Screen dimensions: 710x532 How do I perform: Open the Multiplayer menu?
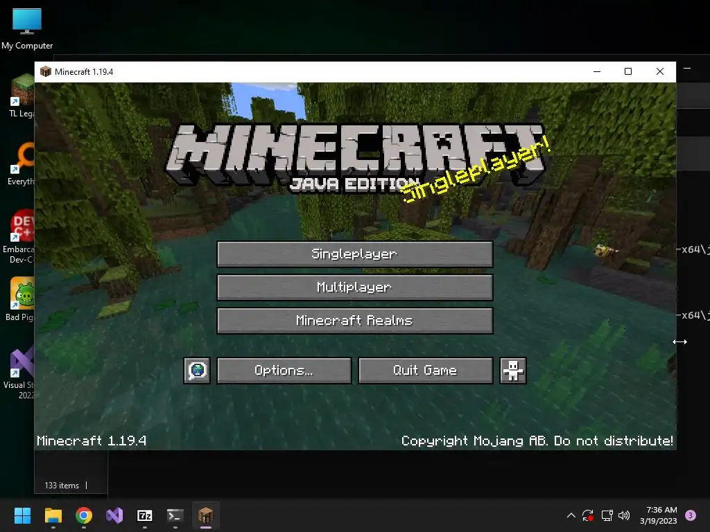click(x=354, y=287)
